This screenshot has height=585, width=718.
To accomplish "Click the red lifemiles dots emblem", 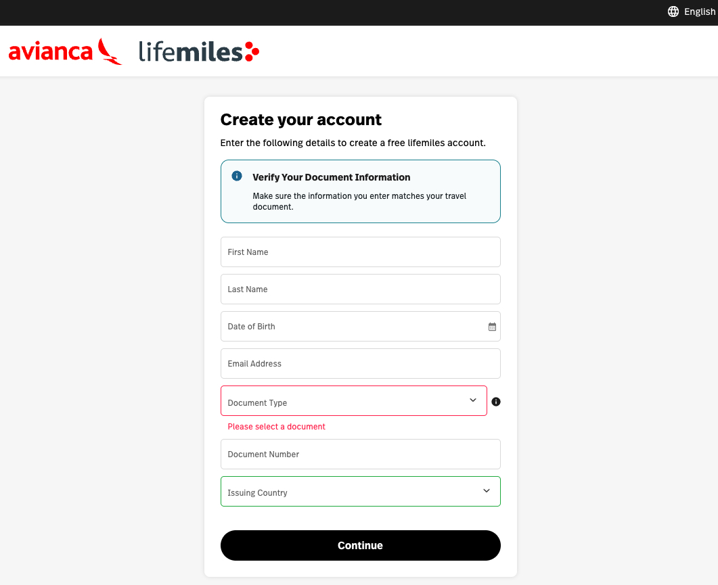I will 251,51.
